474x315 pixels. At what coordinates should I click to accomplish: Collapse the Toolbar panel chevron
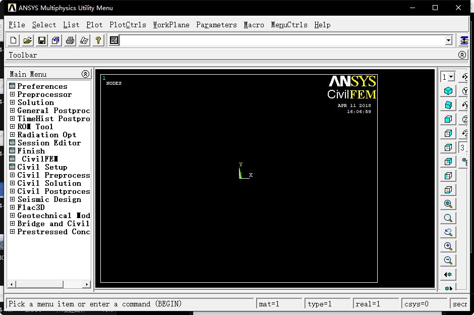tap(462, 55)
